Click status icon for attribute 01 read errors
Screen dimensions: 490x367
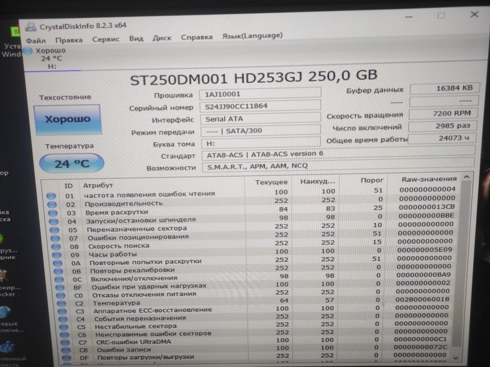(51, 196)
